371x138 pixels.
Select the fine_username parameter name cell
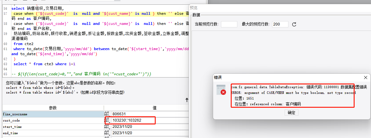(x=53, y=114)
